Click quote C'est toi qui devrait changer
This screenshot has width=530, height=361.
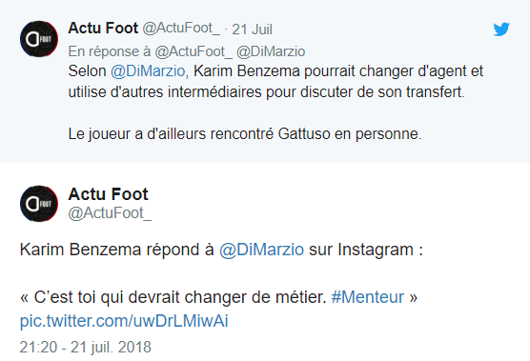coord(173,297)
